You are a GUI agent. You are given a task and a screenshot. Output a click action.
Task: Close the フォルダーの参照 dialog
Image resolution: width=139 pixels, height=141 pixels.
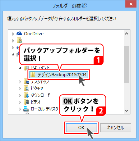tap(131, 4)
